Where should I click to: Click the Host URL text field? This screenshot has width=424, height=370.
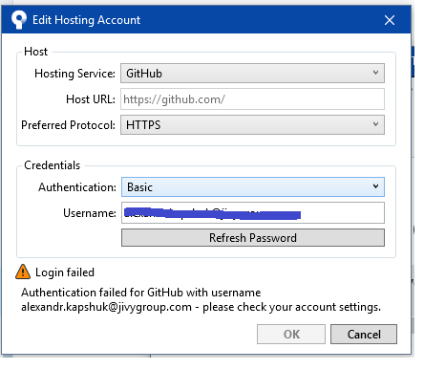(x=252, y=99)
